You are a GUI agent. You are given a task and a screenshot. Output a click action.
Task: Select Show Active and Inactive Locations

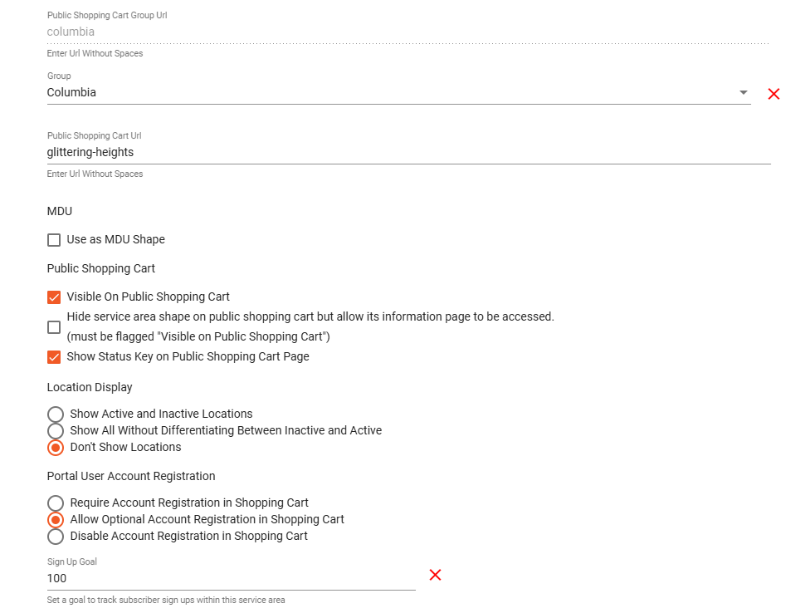click(x=56, y=414)
